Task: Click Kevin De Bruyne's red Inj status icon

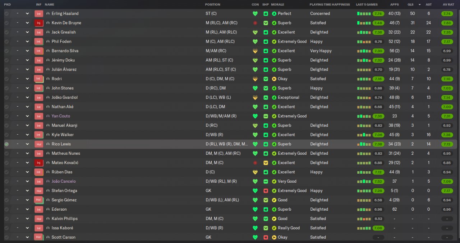Action: click(38, 23)
